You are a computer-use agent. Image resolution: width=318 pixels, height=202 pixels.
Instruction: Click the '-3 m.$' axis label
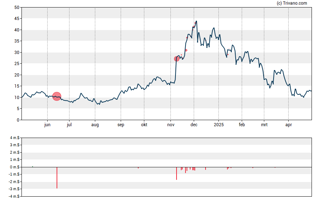(x=14, y=189)
